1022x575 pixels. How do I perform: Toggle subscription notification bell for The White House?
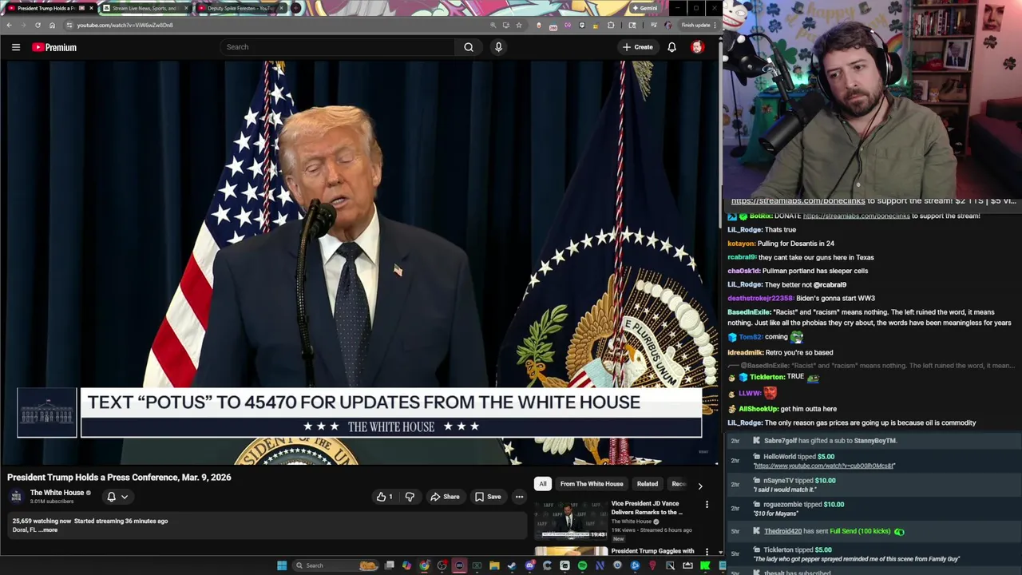111,497
